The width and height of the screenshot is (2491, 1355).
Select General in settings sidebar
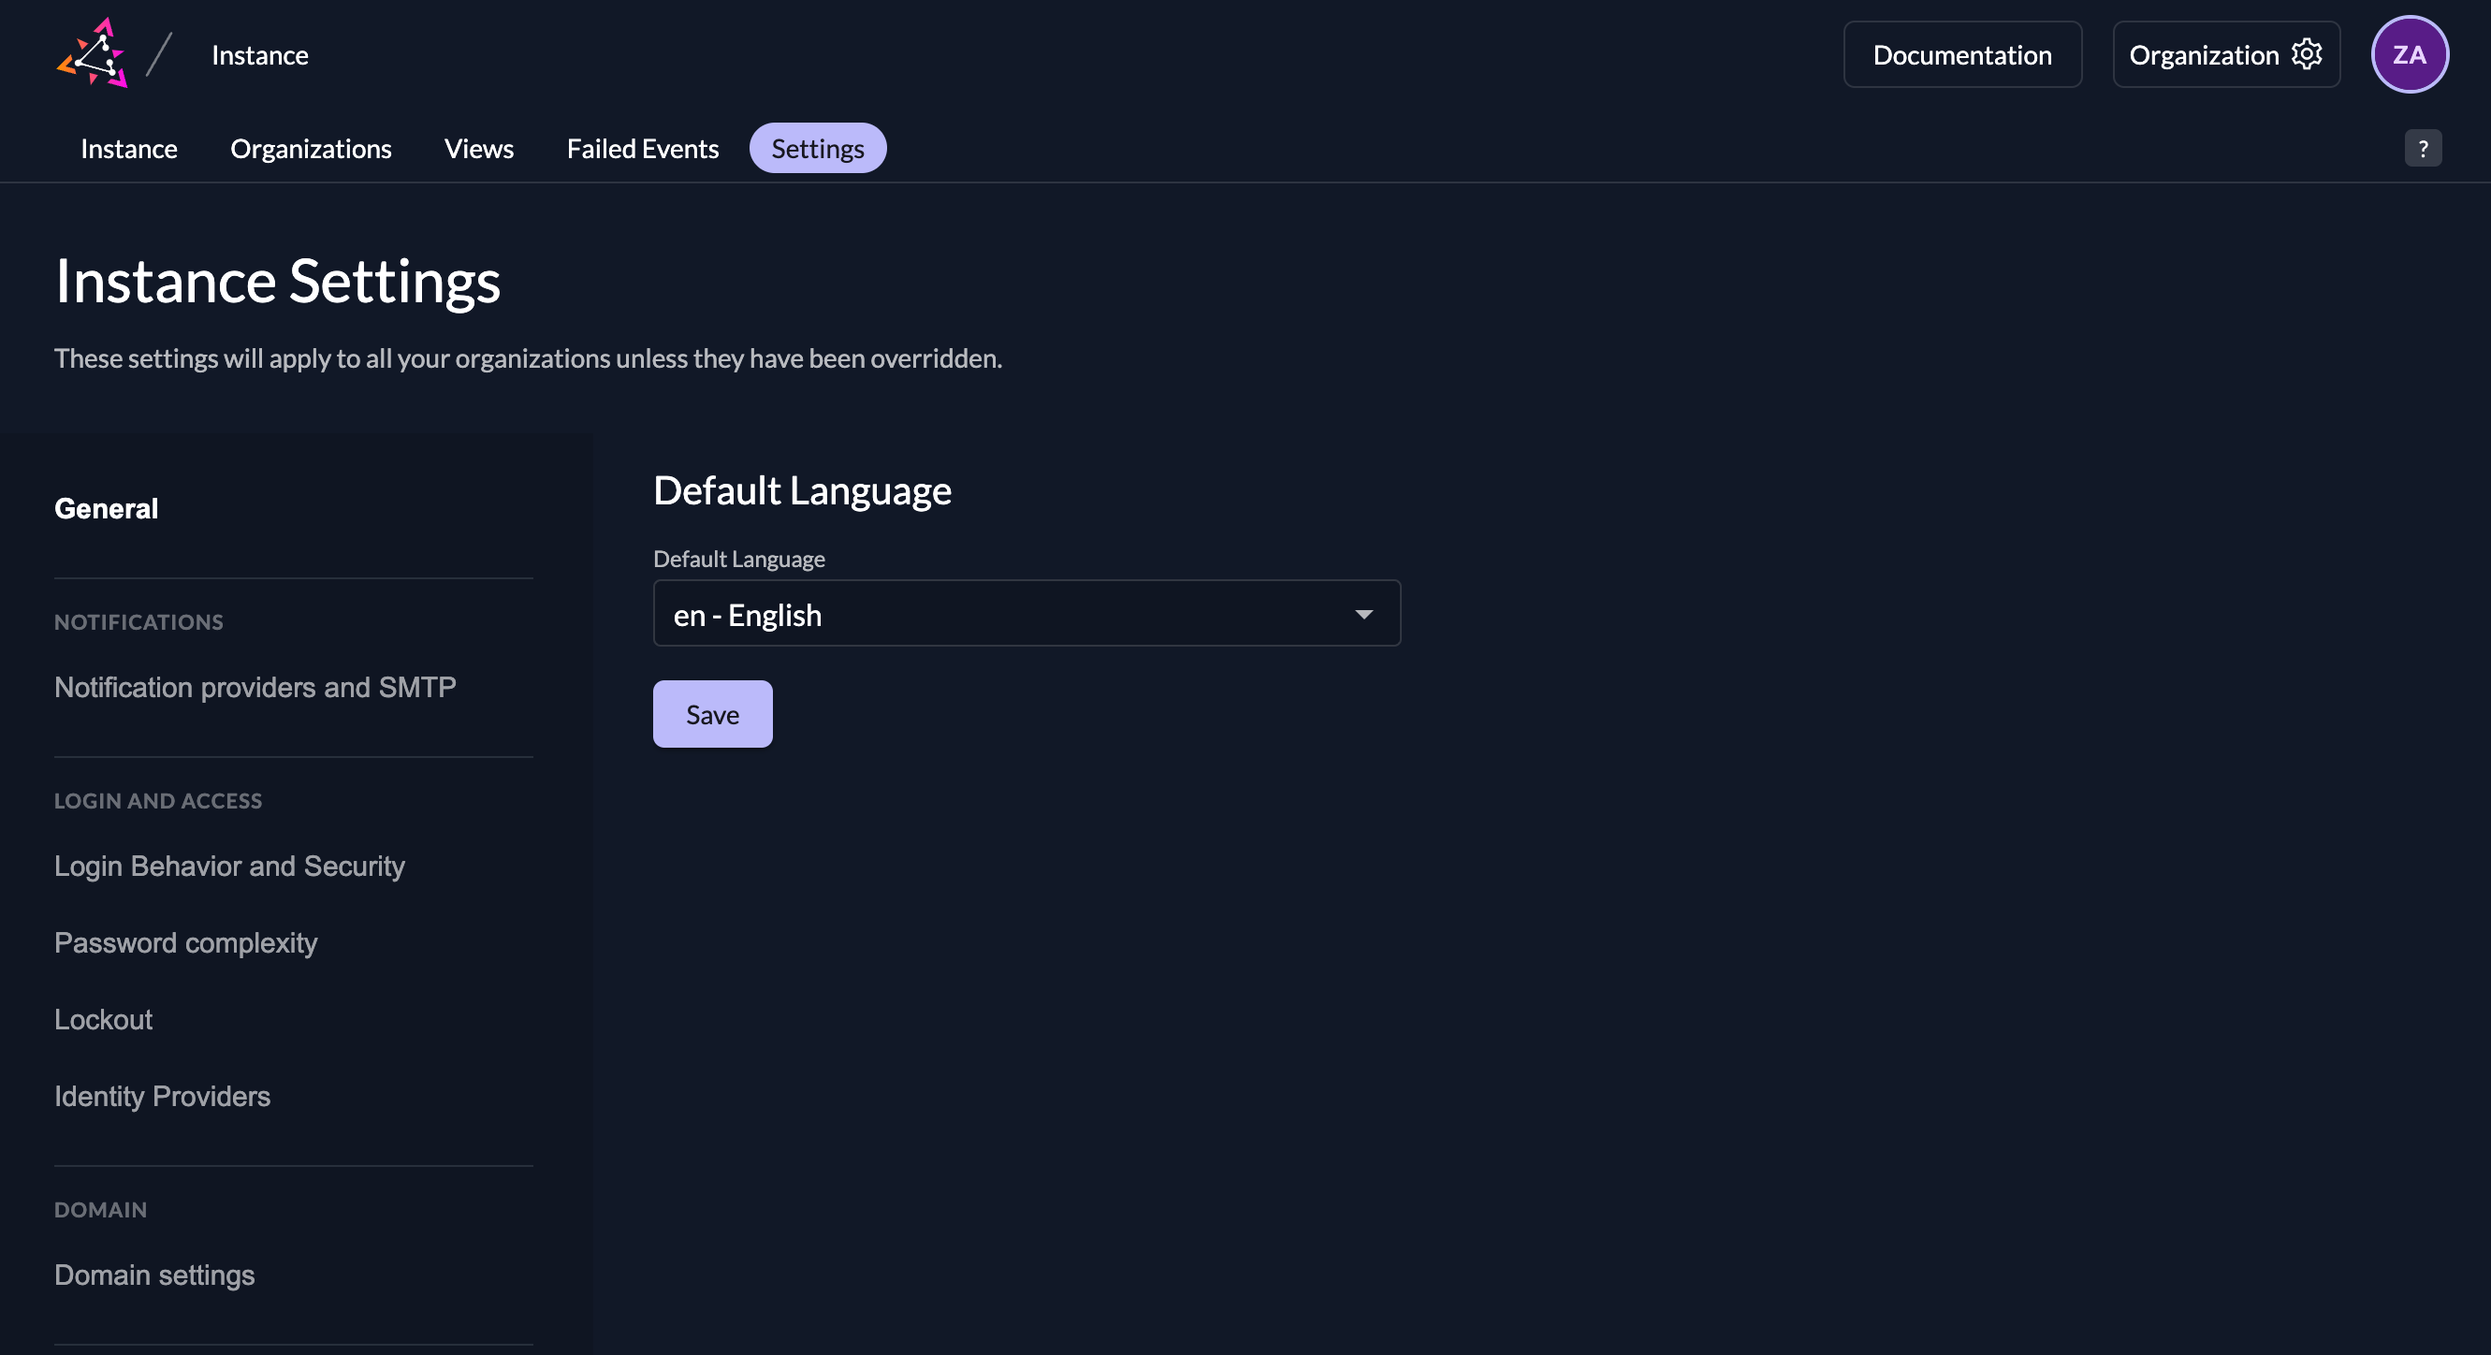point(107,508)
